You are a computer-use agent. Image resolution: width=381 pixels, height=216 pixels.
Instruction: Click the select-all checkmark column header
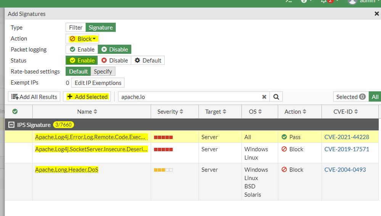pos(15,112)
